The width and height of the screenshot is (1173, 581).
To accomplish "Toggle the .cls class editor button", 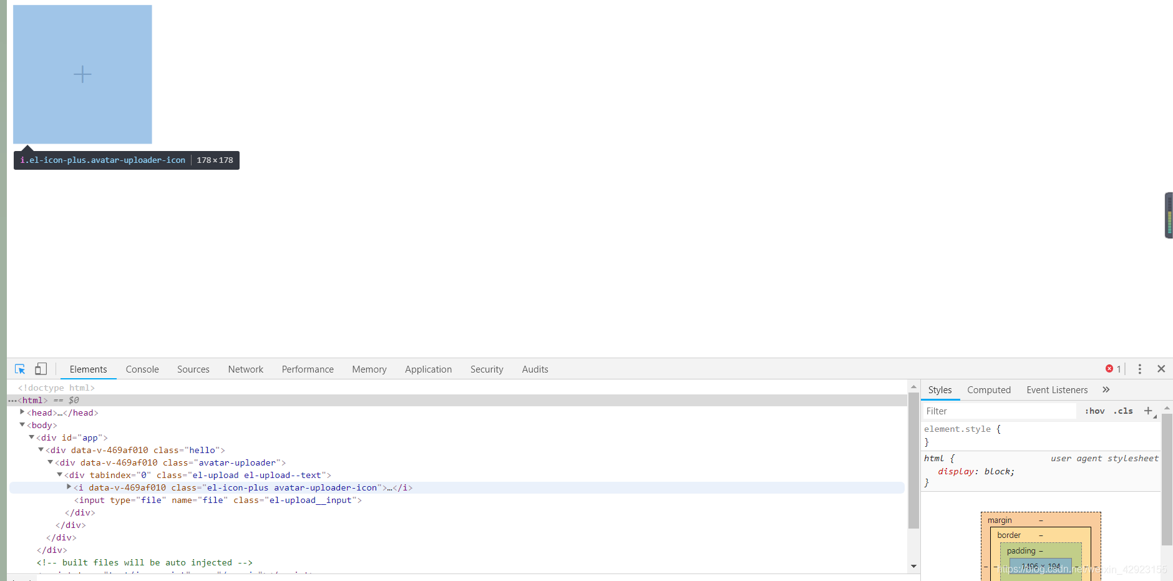I will [x=1124, y=411].
